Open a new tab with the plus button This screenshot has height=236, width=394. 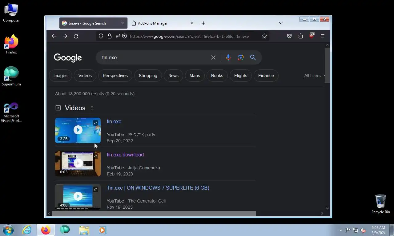pyautogui.click(x=203, y=23)
